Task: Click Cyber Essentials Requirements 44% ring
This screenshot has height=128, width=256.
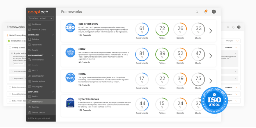Action: [142, 104]
